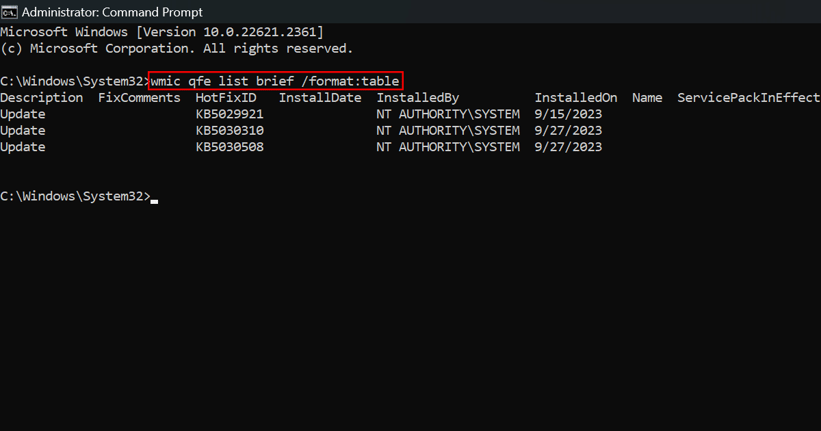Click the InstalledBy column header

(418, 98)
